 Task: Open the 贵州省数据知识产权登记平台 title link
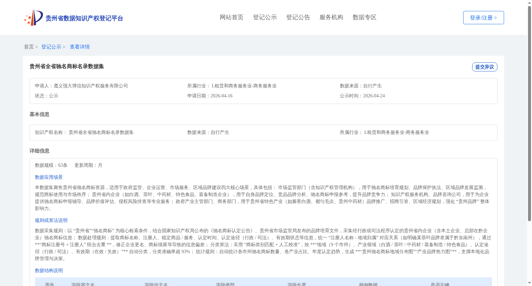tap(84, 18)
